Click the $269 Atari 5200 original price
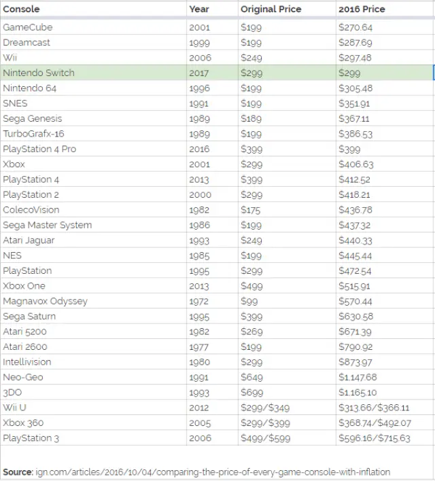435x481 pixels. pos(251,332)
